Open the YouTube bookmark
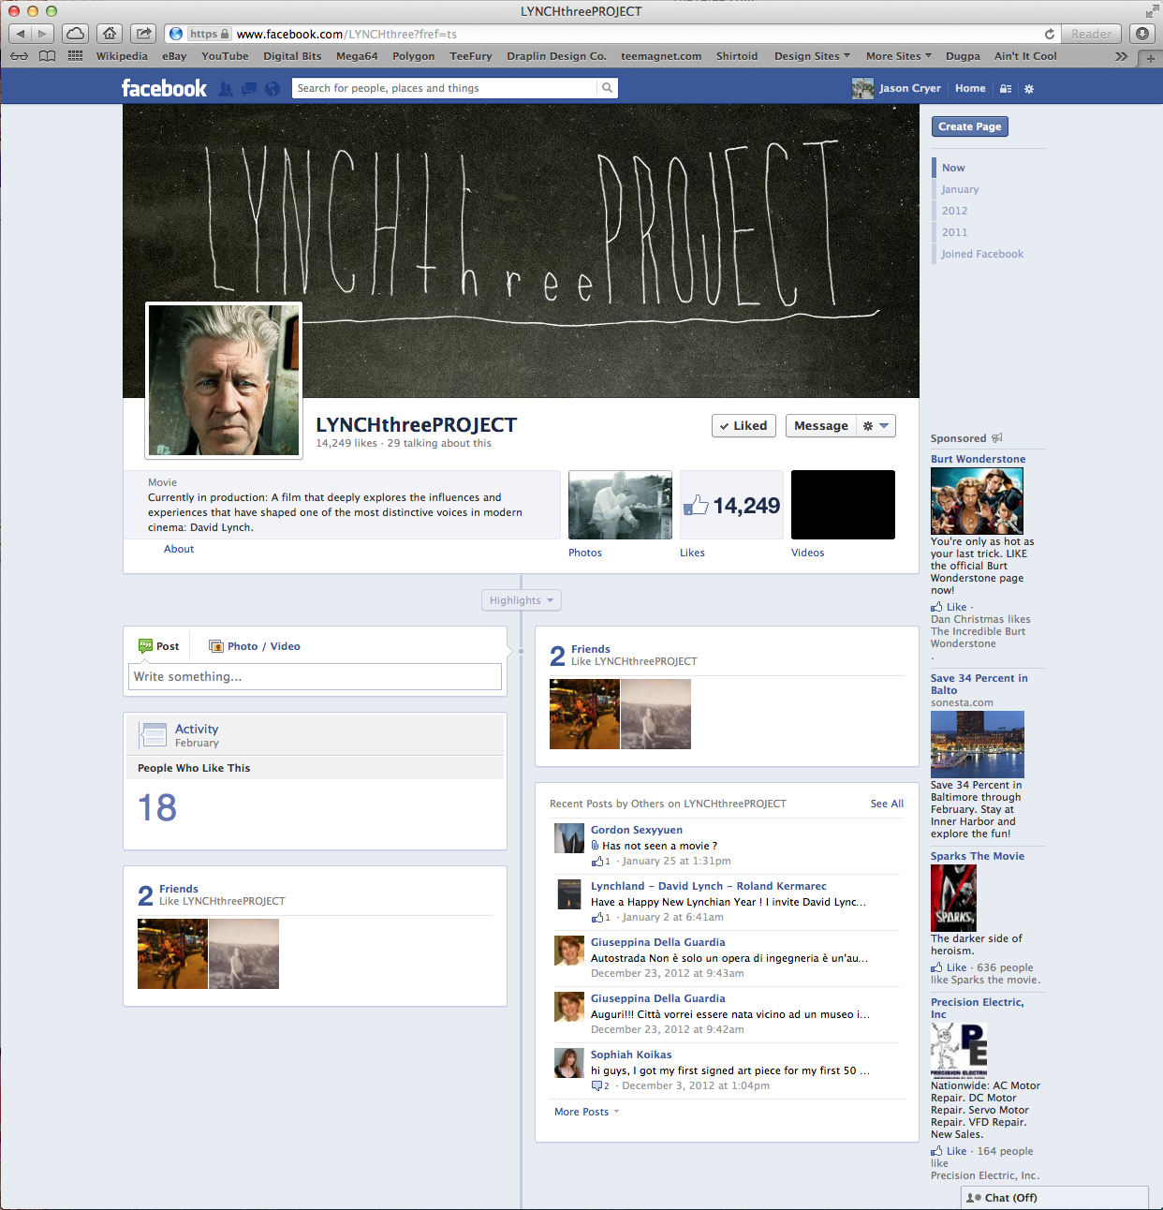This screenshot has width=1163, height=1210. click(225, 56)
